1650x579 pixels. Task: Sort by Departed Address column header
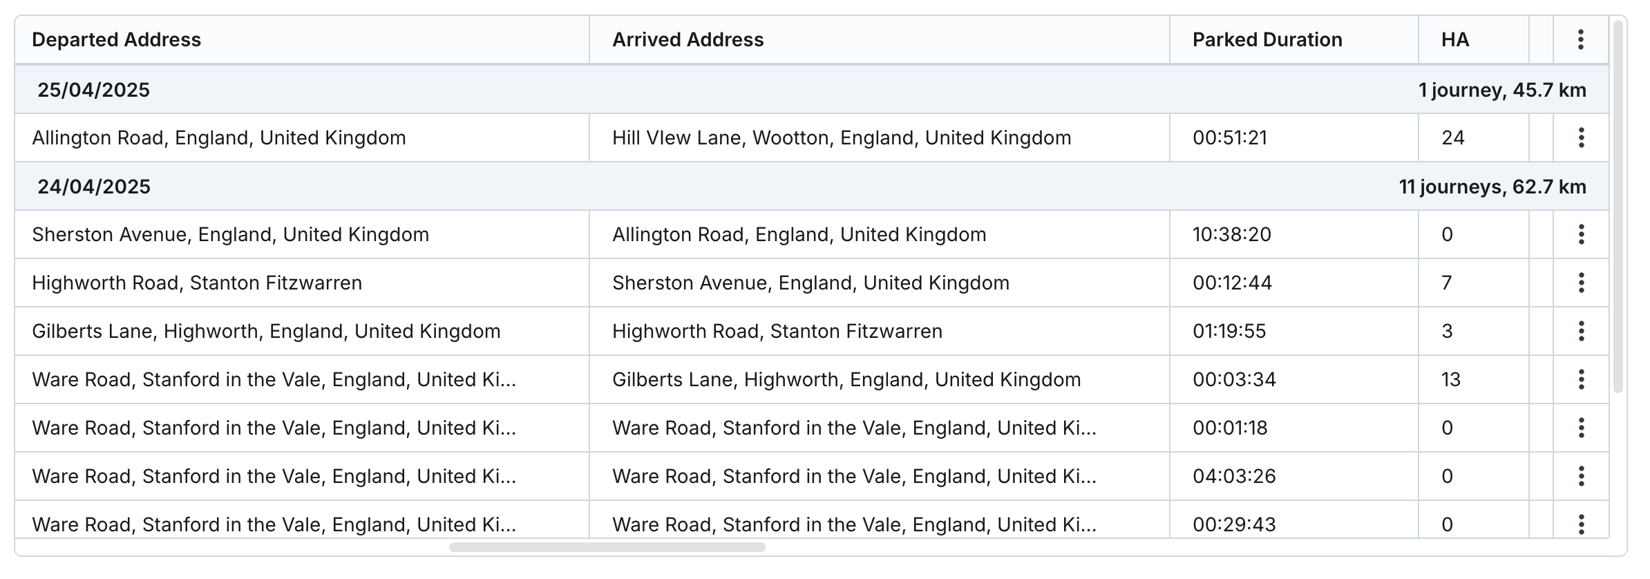117,40
